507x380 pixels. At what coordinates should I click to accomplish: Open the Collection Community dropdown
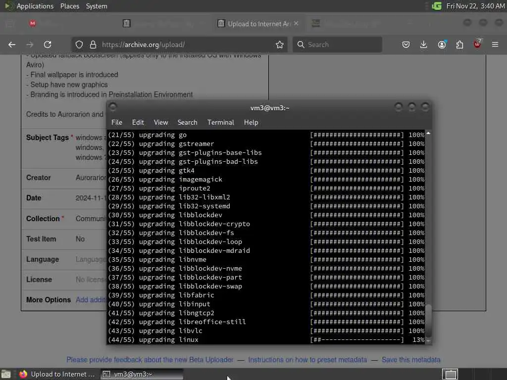[91, 219]
